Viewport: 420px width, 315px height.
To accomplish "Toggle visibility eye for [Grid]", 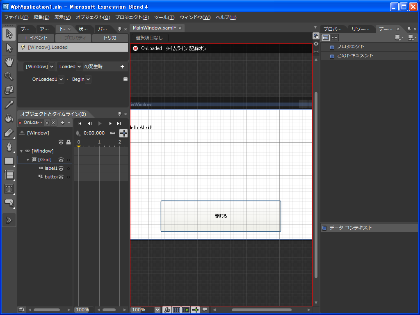I will tap(61, 160).
